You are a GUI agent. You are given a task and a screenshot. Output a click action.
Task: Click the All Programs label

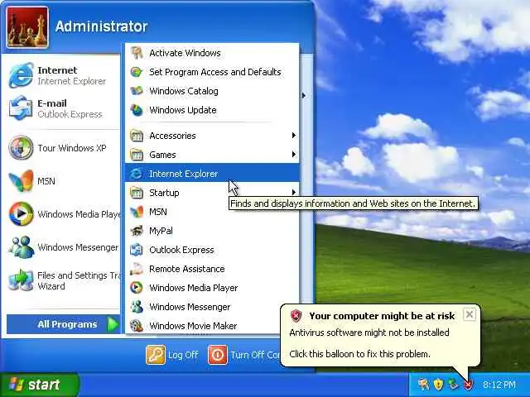[x=67, y=324]
